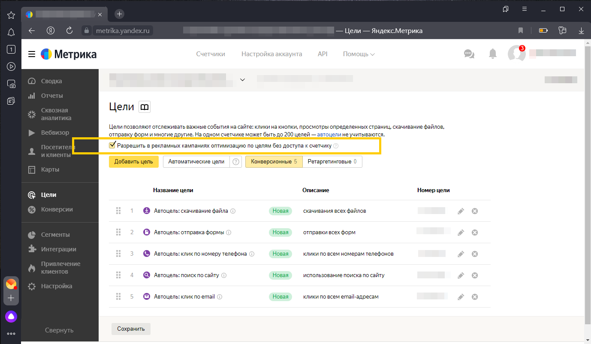Open Вебвизор in the sidebar

(x=55, y=133)
